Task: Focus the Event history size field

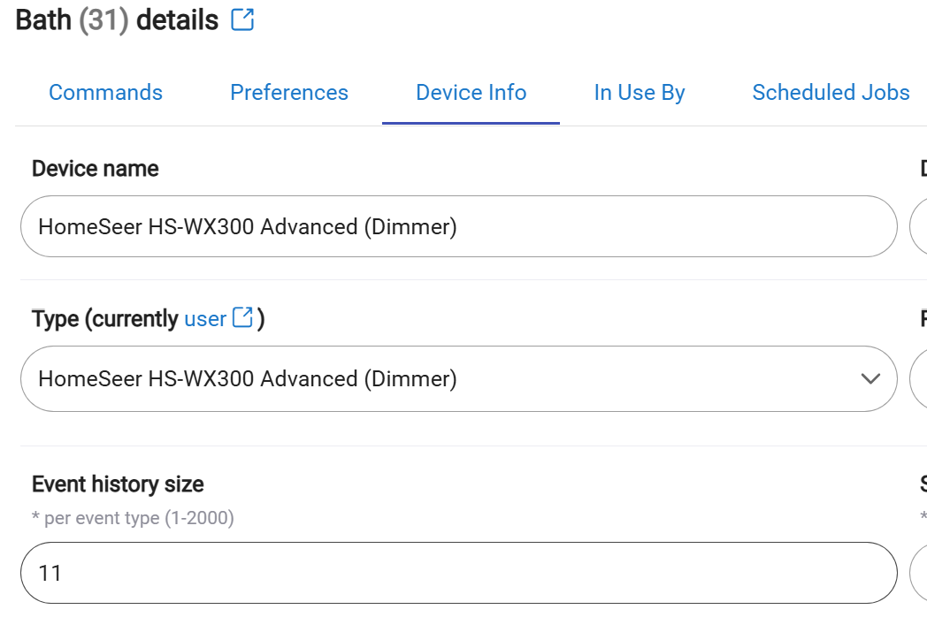Action: pyautogui.click(x=459, y=573)
